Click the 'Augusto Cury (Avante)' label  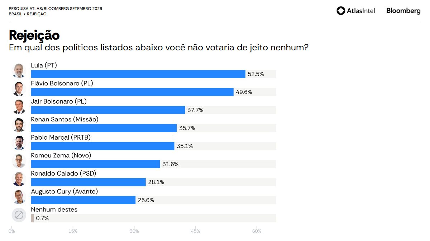click(64, 191)
